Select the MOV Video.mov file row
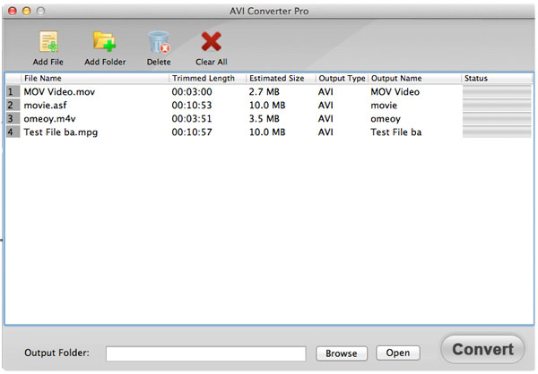This screenshot has height=374, width=538. (269, 92)
